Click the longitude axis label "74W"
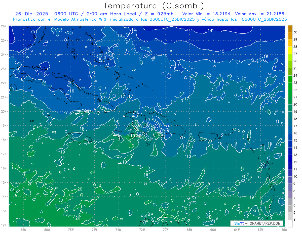The image size is (302, 233). [118, 229]
